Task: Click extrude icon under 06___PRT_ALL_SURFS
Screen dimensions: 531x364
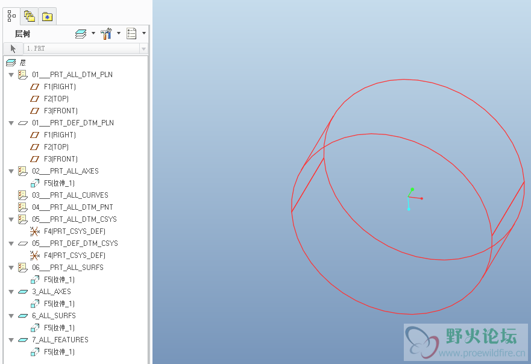Action: [34, 280]
